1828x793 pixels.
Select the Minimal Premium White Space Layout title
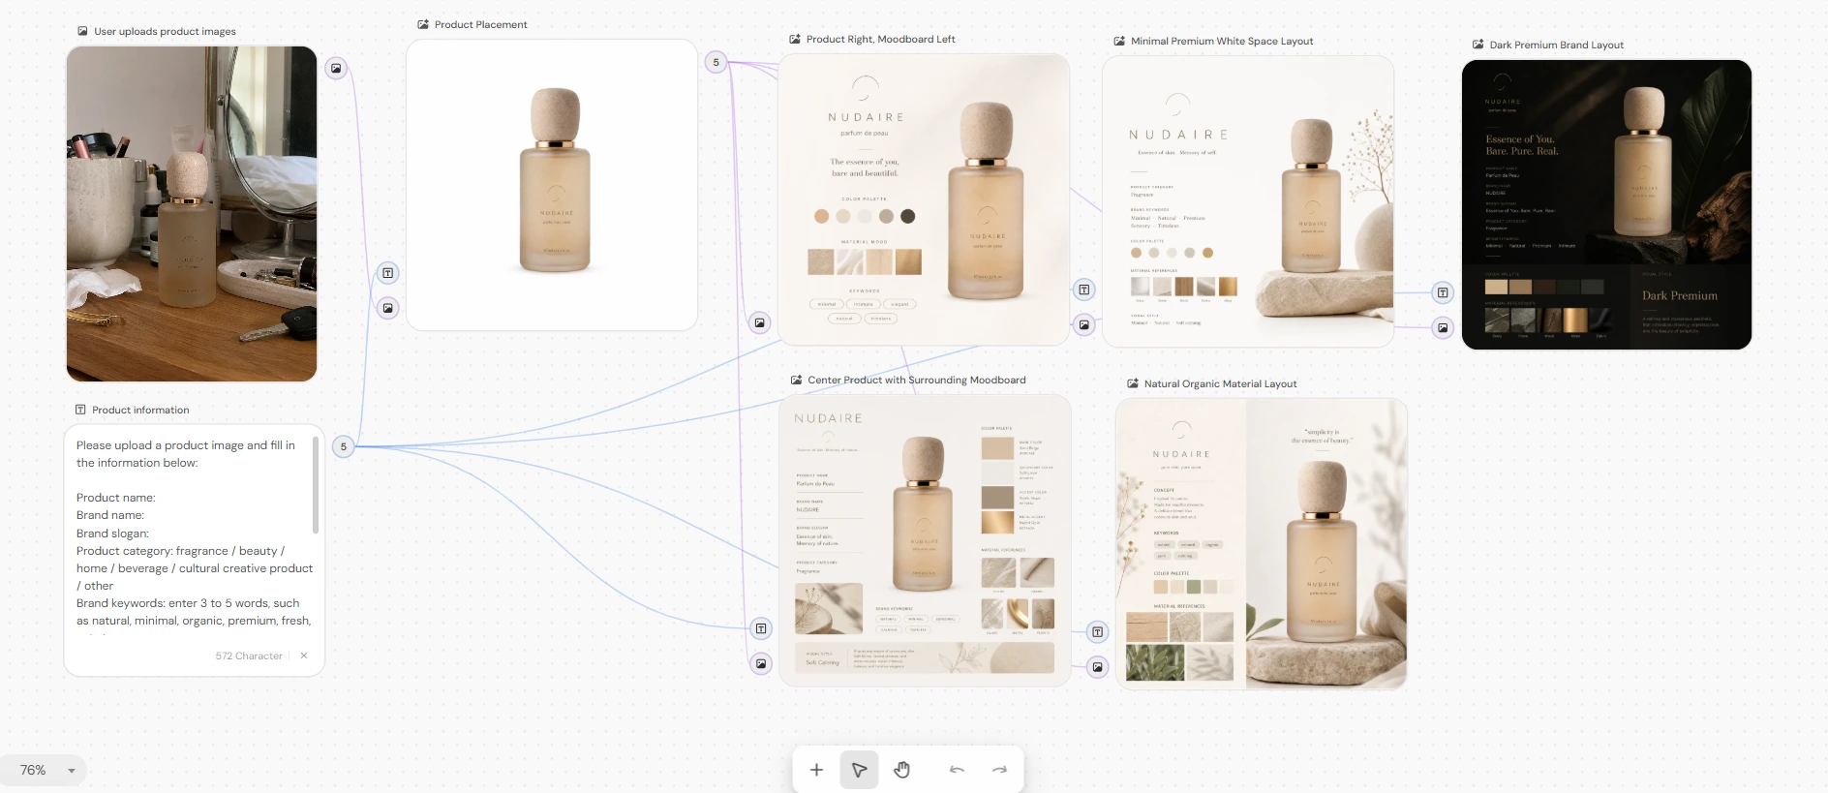[x=1222, y=42]
